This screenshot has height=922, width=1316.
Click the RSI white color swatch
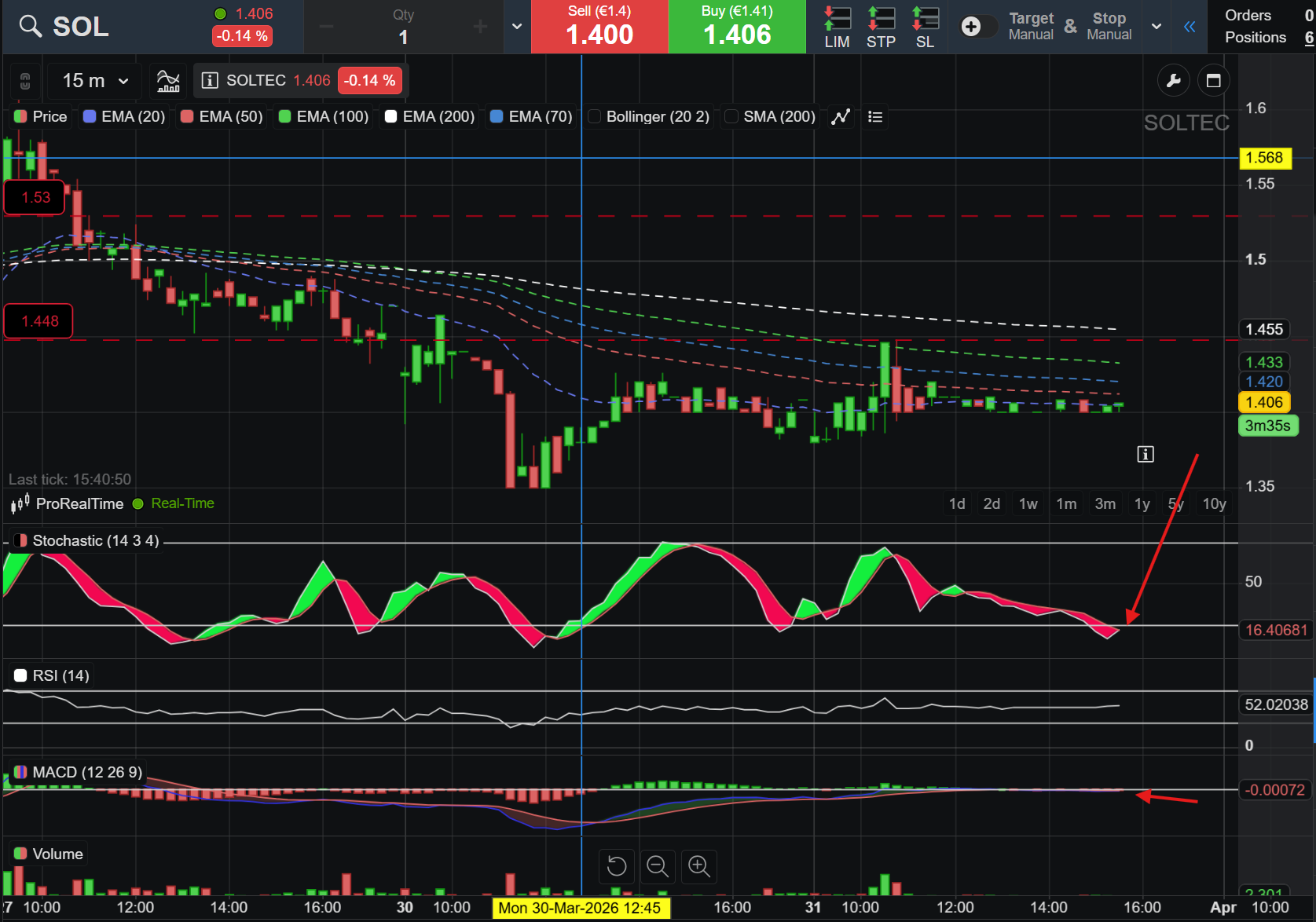pyautogui.click(x=20, y=675)
